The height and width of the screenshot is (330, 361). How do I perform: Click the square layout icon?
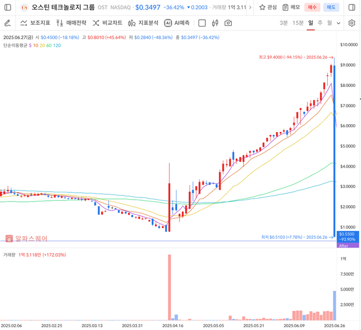pyautogui.click(x=202, y=23)
